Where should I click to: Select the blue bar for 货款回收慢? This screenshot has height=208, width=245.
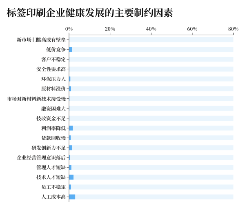70,138
